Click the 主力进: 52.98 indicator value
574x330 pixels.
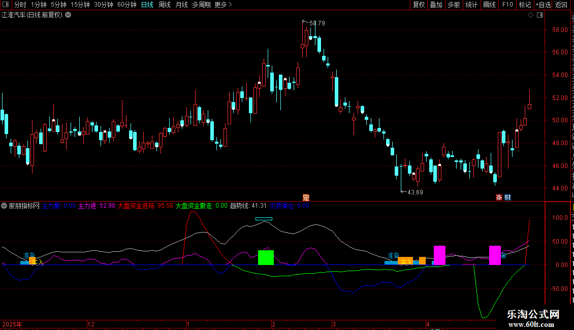pos(97,206)
